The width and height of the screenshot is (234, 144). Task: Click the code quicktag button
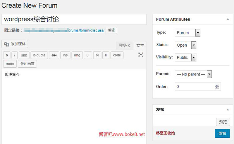click(x=117, y=55)
